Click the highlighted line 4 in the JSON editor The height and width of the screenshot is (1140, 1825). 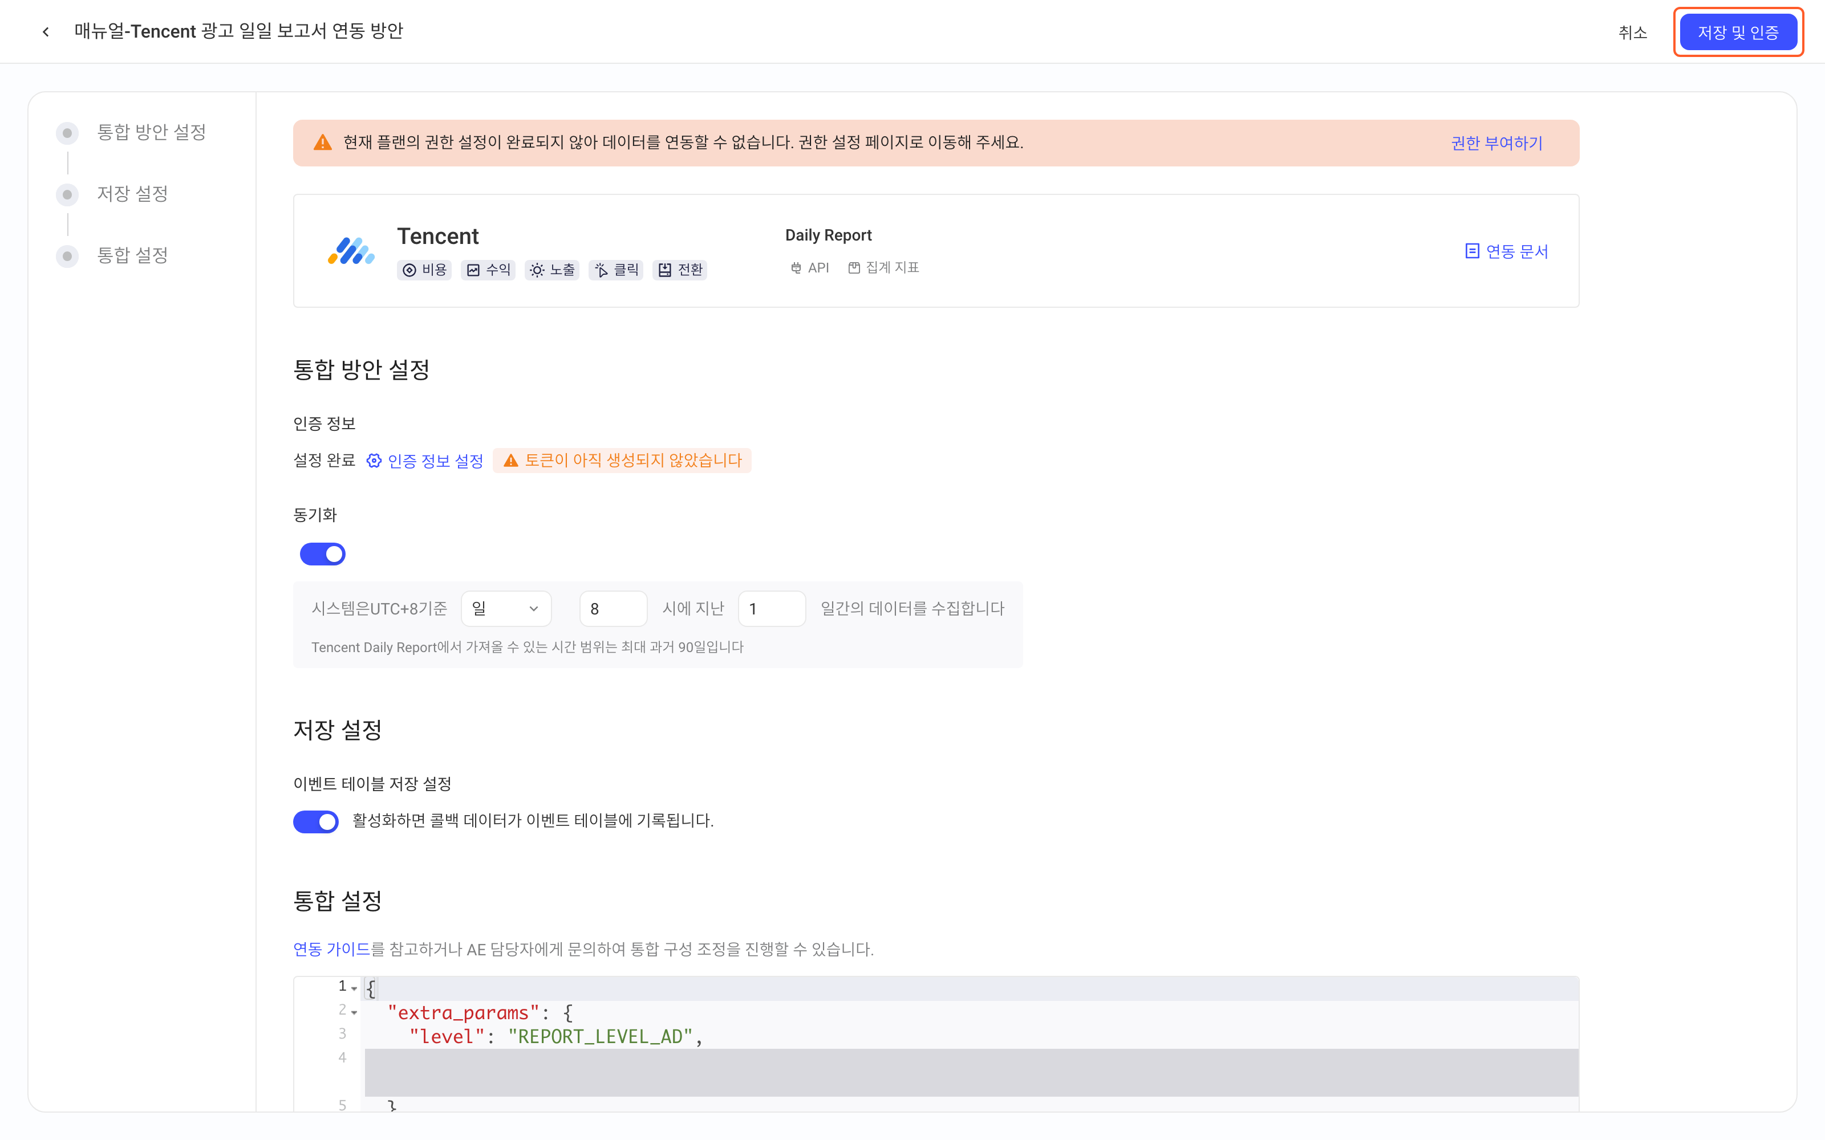coord(971,1072)
